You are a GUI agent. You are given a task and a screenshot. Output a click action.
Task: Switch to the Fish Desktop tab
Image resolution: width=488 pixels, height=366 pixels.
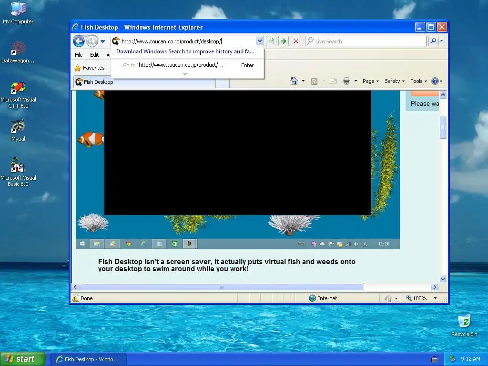point(144,82)
